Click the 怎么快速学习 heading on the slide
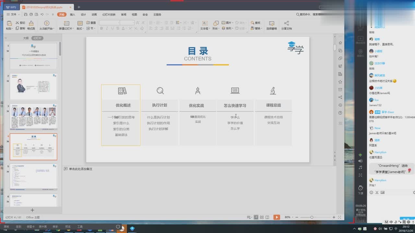Image resolution: width=415 pixels, height=233 pixels. (235, 105)
